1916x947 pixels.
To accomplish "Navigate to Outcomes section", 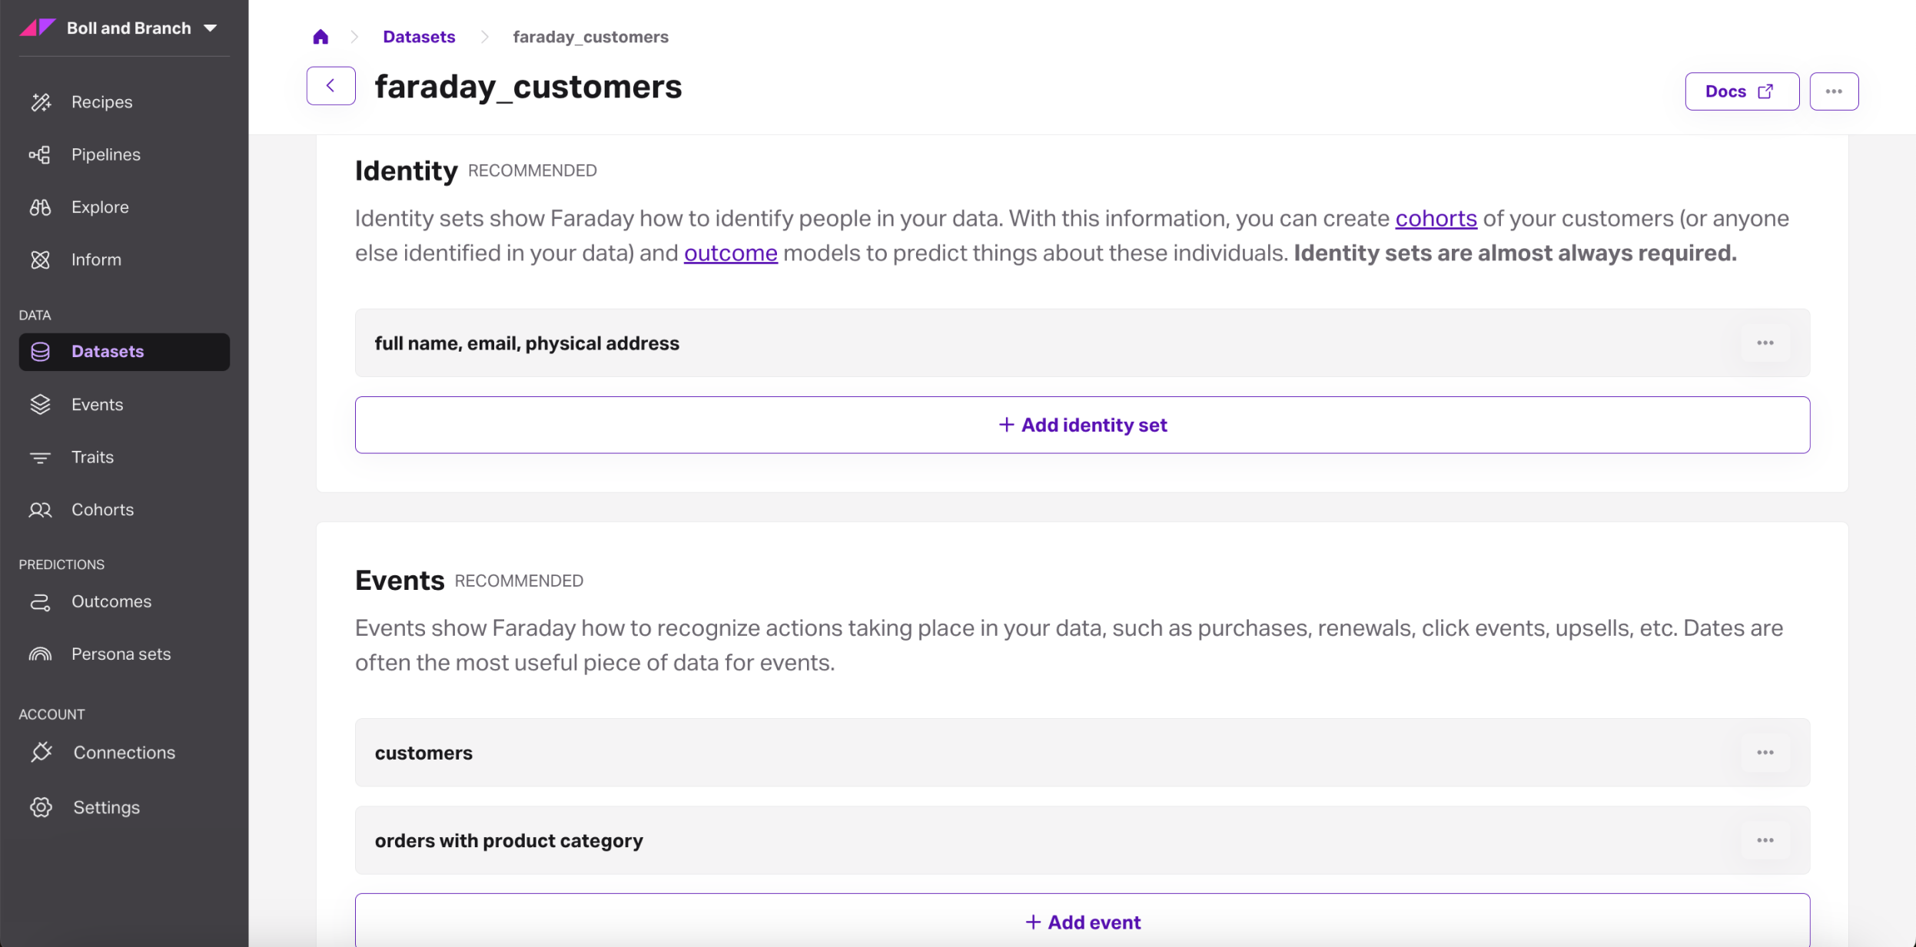I will [111, 601].
